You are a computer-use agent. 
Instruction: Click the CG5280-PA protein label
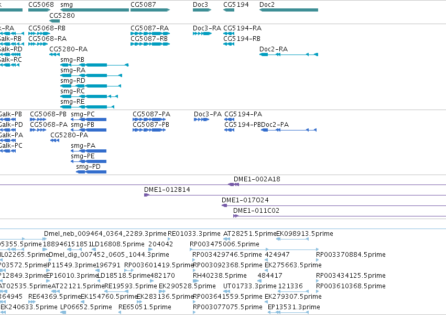pyautogui.click(x=69, y=135)
